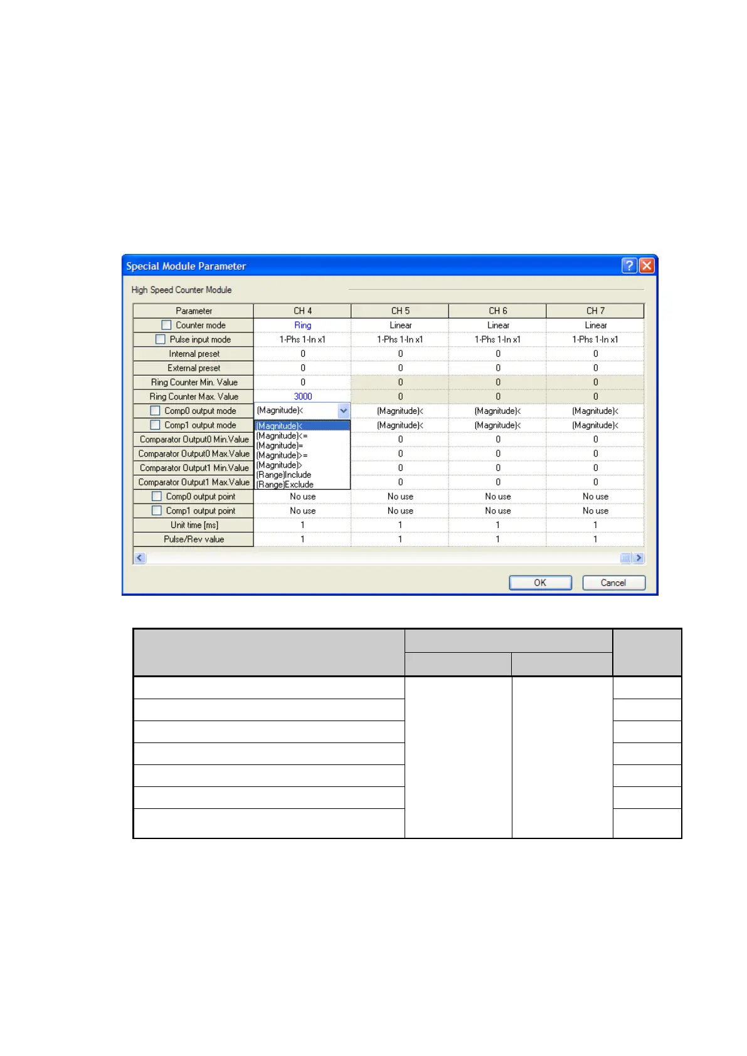Click the Cancel button
This screenshot has height=1056, width=747.
pos(613,583)
